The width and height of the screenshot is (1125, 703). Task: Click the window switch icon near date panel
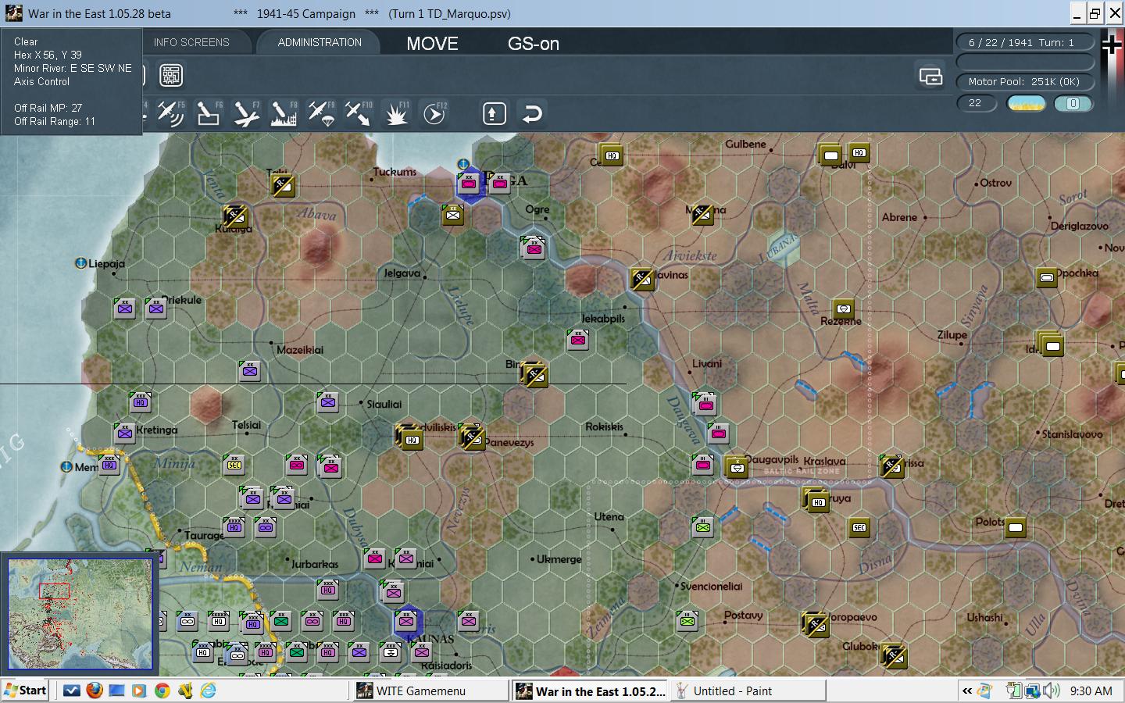pyautogui.click(x=930, y=77)
